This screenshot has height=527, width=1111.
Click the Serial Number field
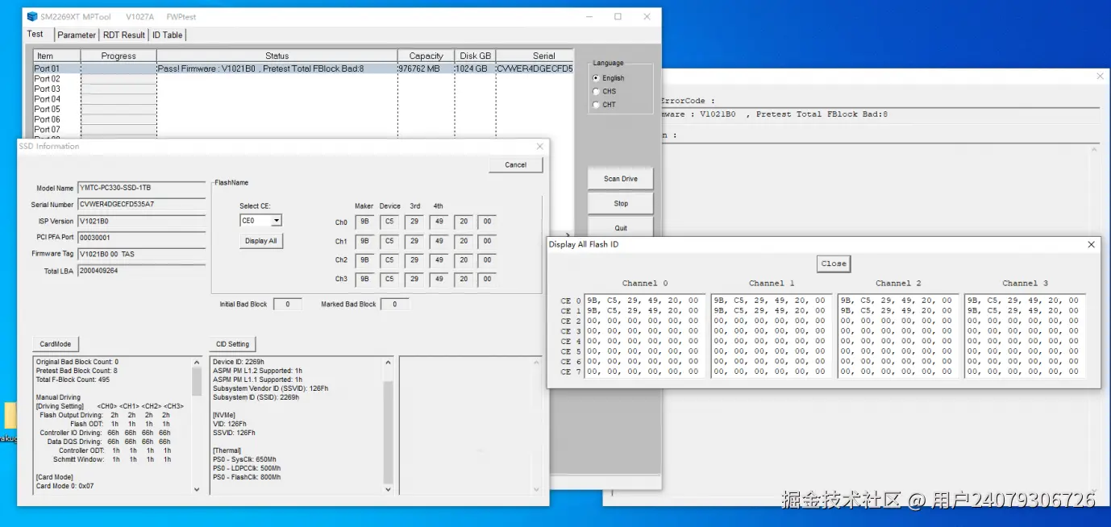pos(142,205)
